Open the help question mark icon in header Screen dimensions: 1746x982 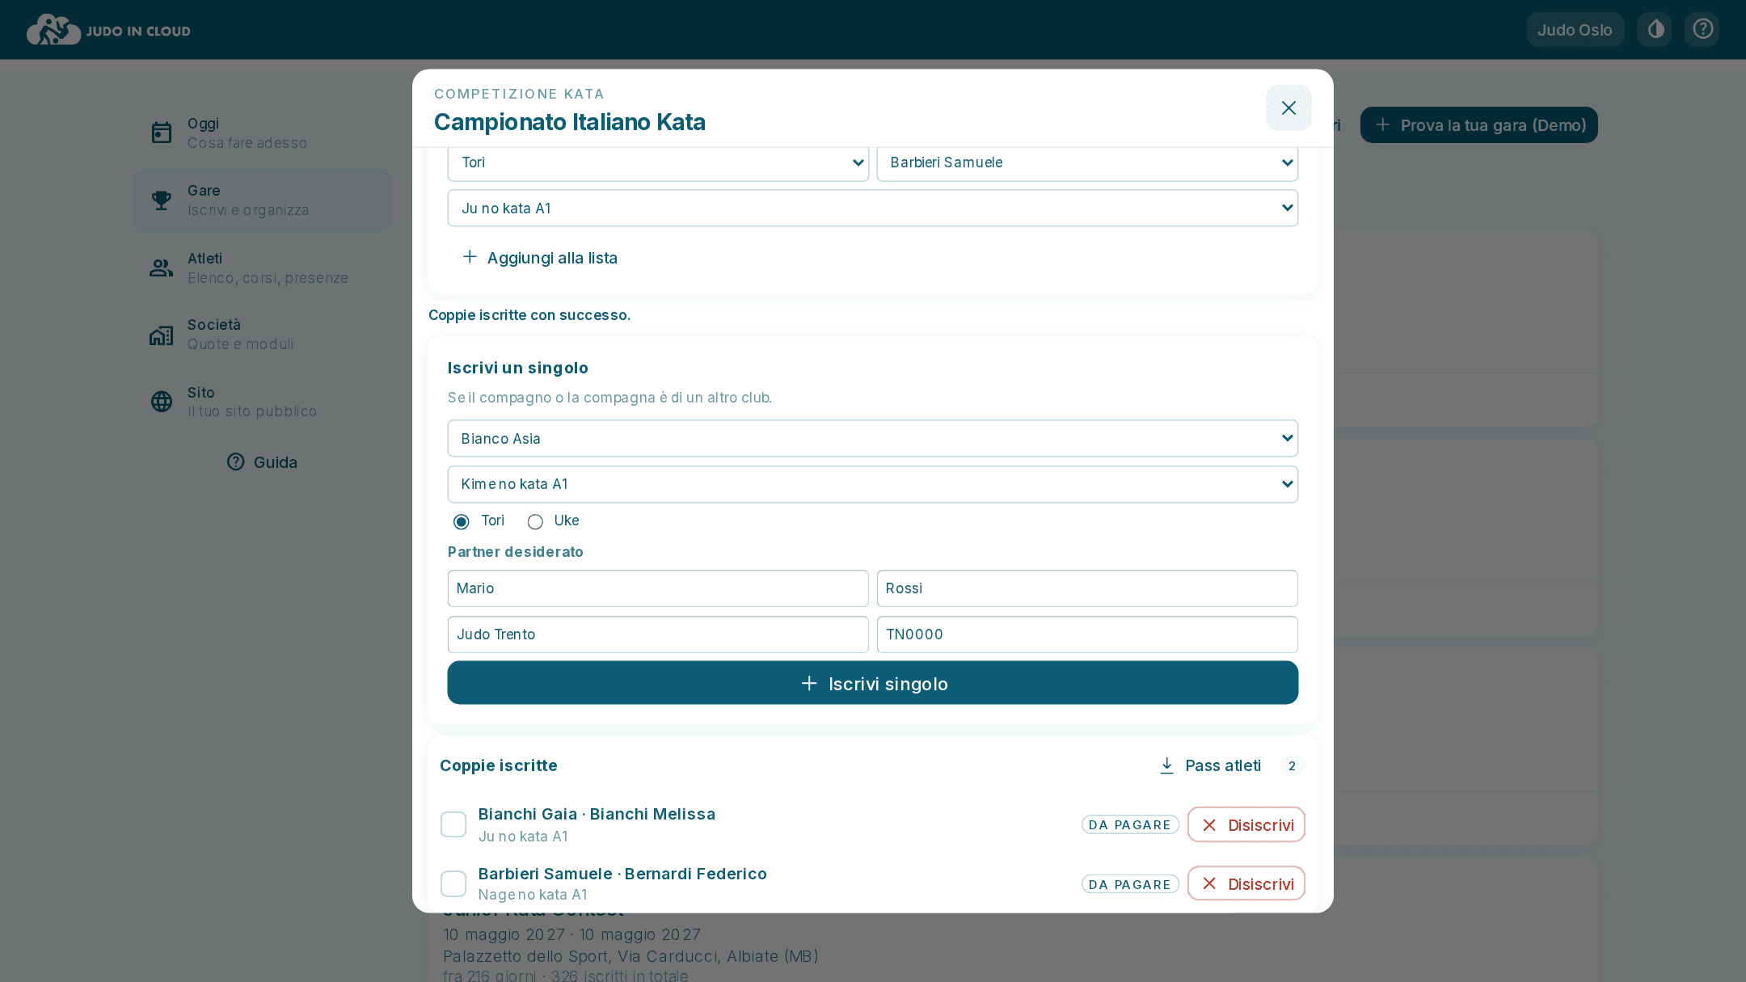1702,30
